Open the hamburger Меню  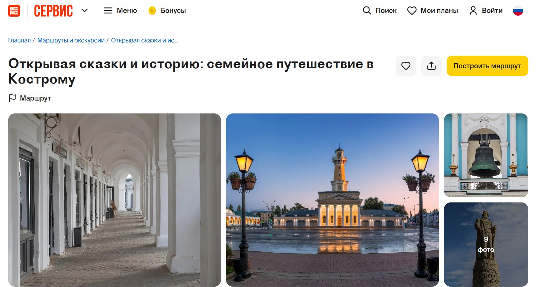(120, 11)
